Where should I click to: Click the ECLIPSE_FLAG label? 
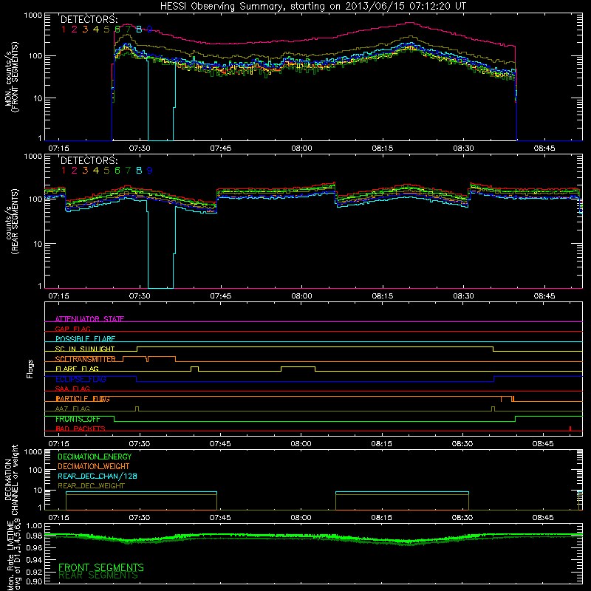81,379
